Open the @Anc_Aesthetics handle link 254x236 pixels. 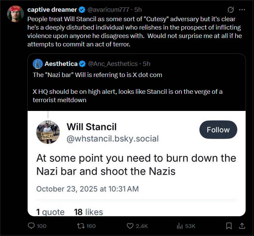tap(113, 64)
